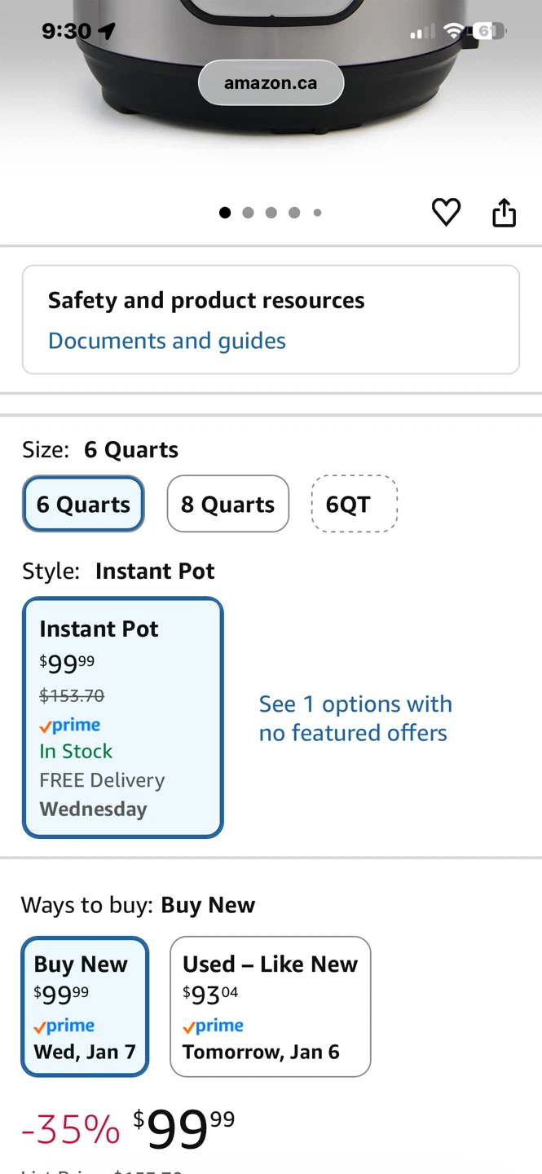Select the Instant Pot style card
The height and width of the screenshot is (1174, 542).
pyautogui.click(x=122, y=717)
